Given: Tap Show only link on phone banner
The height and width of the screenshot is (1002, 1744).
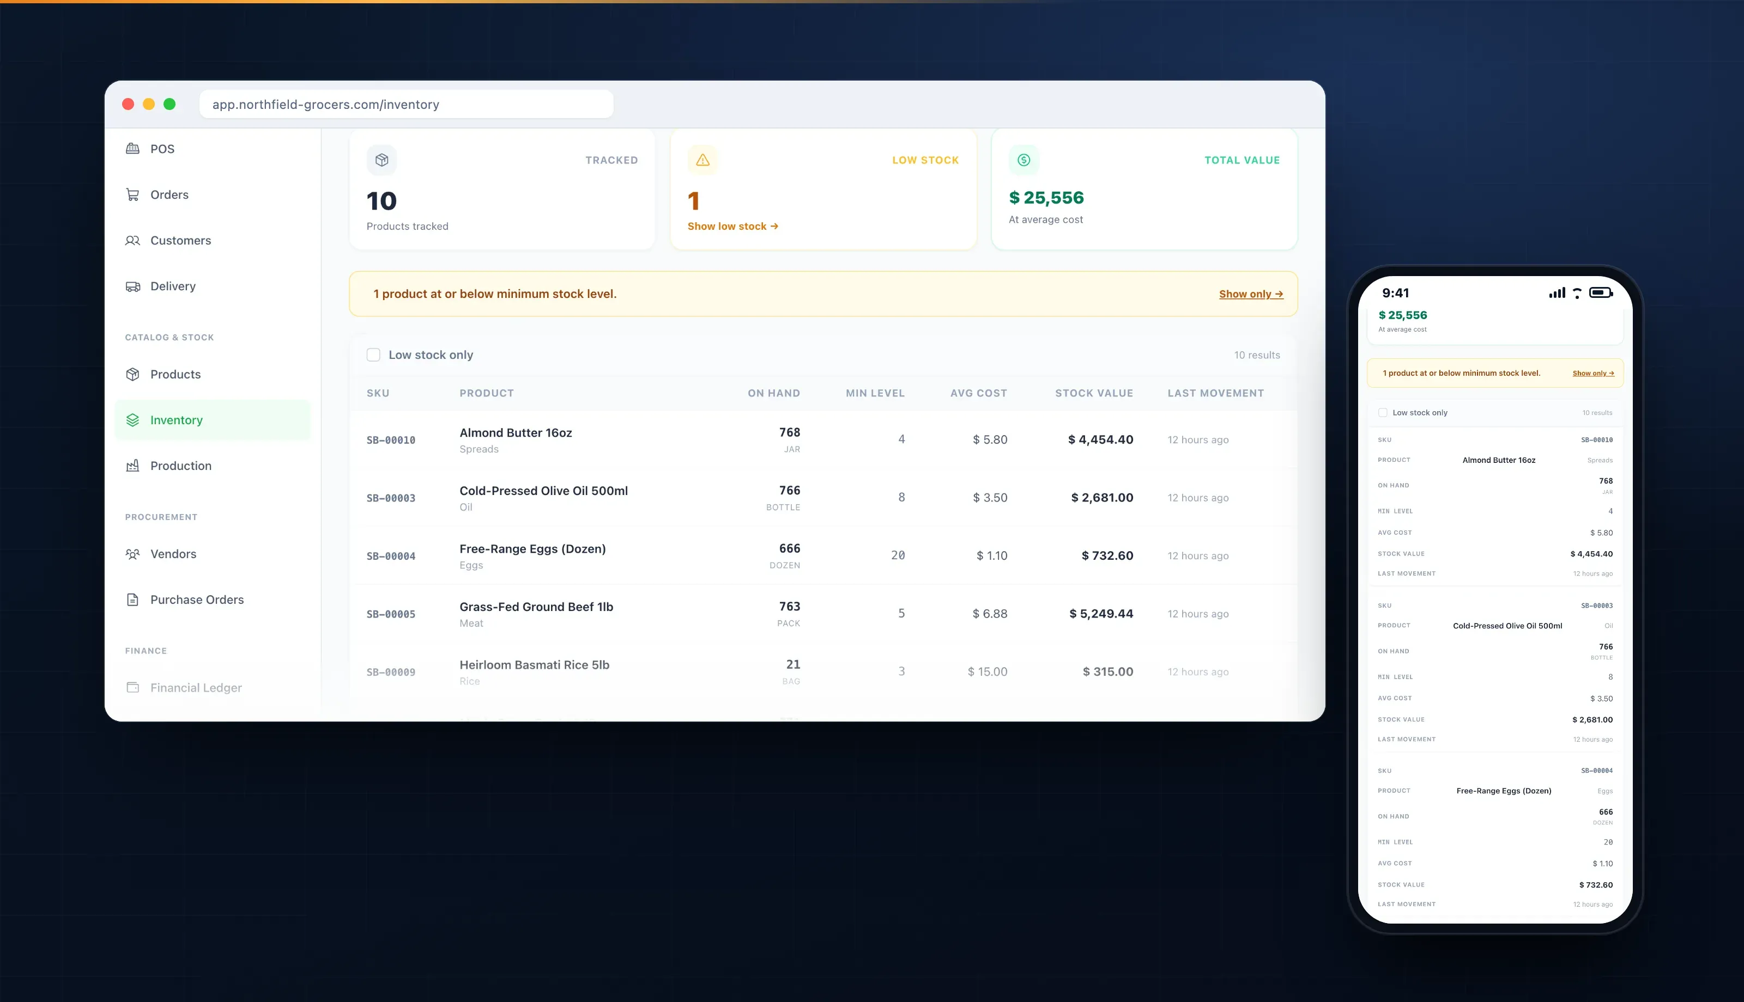Looking at the screenshot, I should pos(1593,373).
